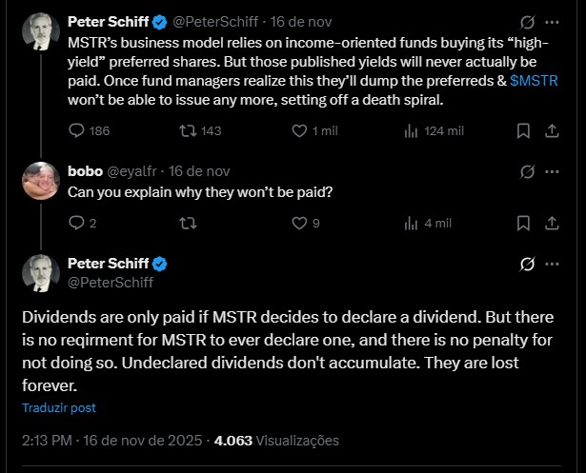View bobo's tweet analytics 4 mil
Screen dimensions: 586x473
pyautogui.click(x=412, y=223)
